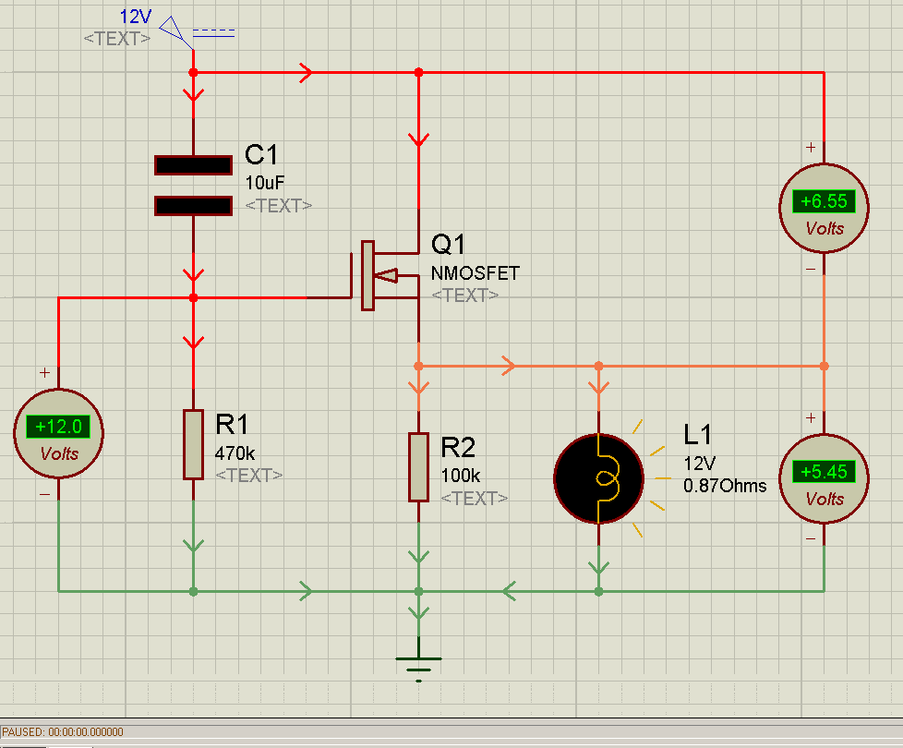Click the 100k resistor value

[x=461, y=476]
